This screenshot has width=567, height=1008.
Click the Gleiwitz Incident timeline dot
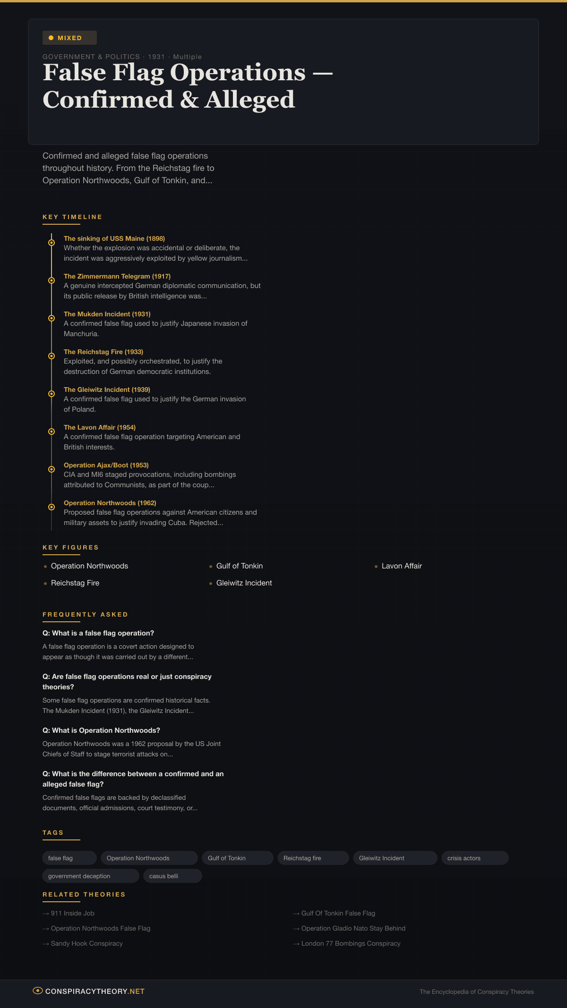coord(52,394)
